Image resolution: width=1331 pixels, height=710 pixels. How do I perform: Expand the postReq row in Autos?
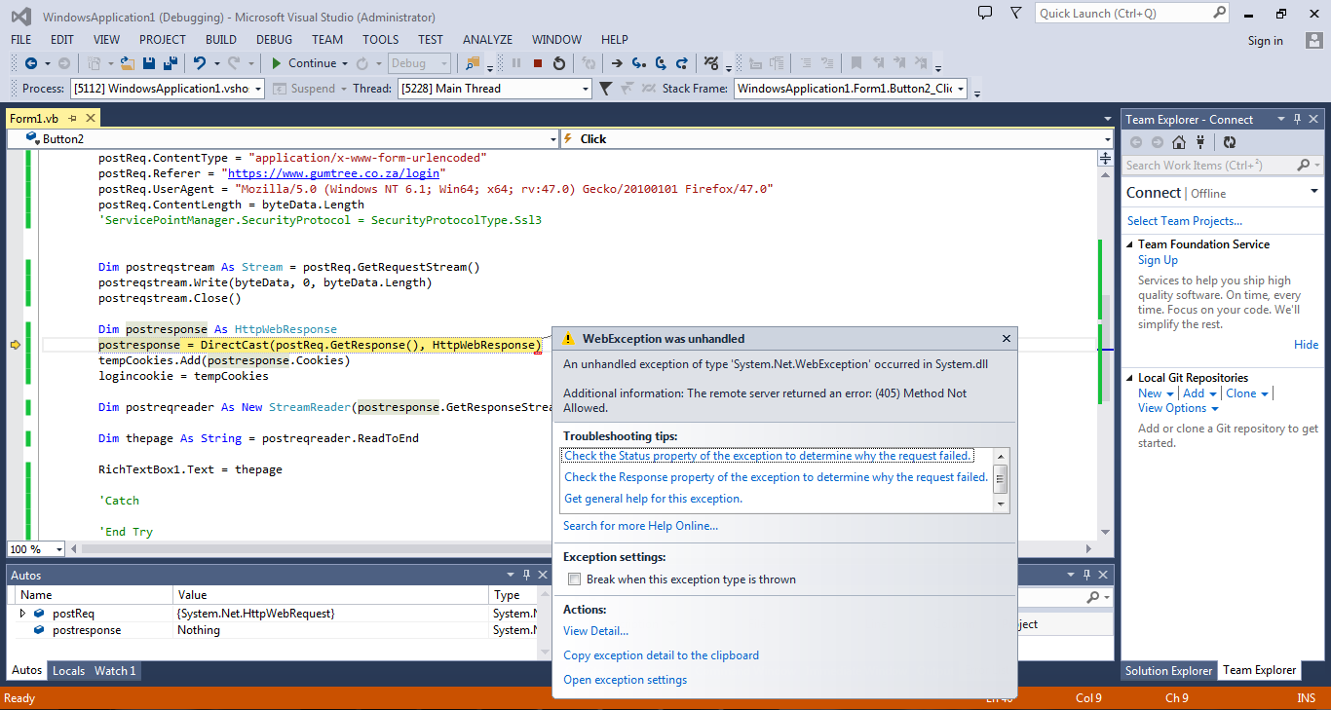pos(23,614)
